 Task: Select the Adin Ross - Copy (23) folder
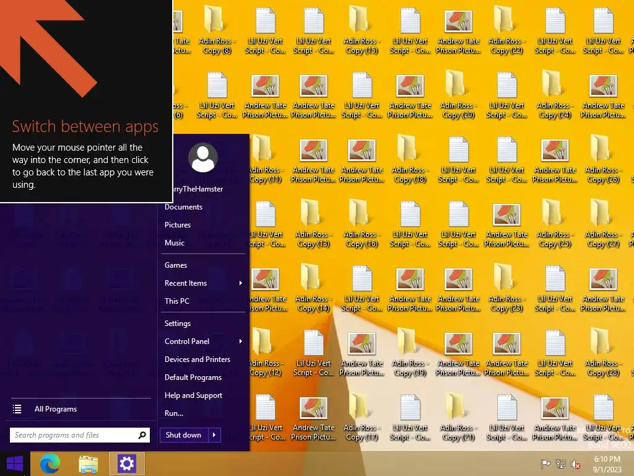click(506, 286)
